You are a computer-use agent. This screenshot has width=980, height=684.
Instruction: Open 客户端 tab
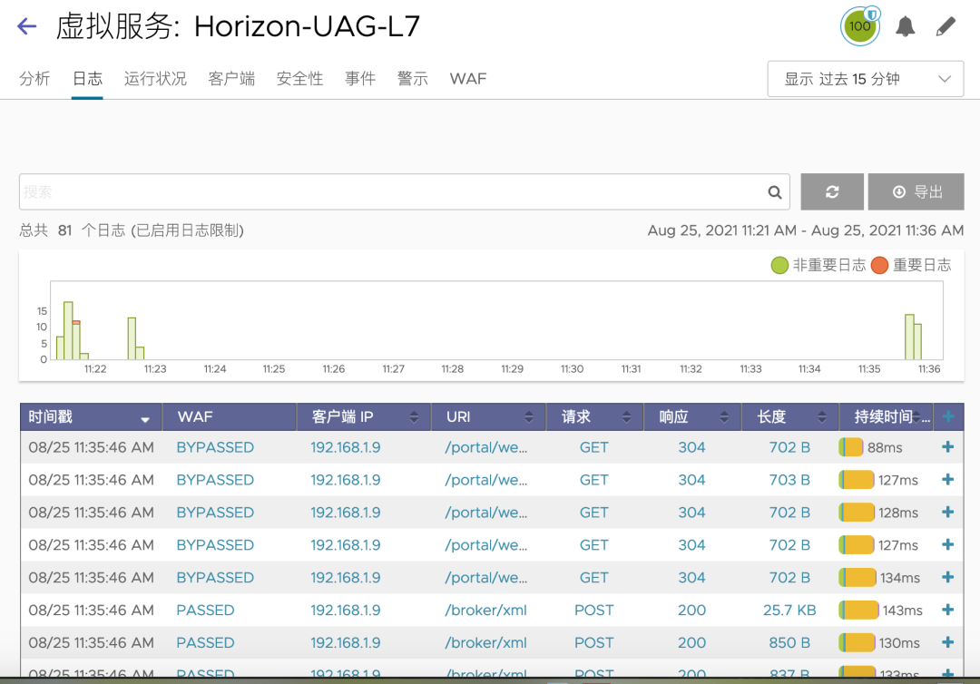coord(231,79)
